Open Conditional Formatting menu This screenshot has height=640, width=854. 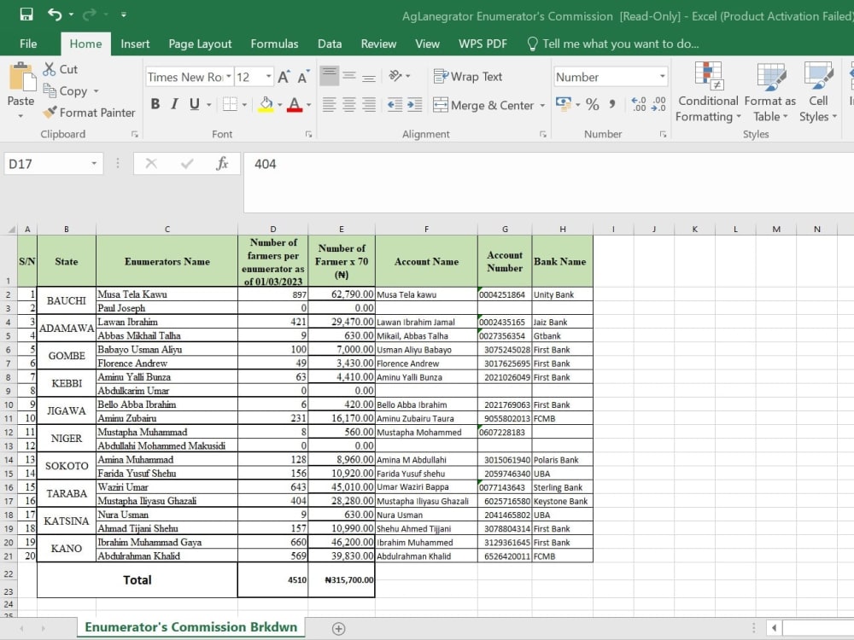tap(708, 92)
